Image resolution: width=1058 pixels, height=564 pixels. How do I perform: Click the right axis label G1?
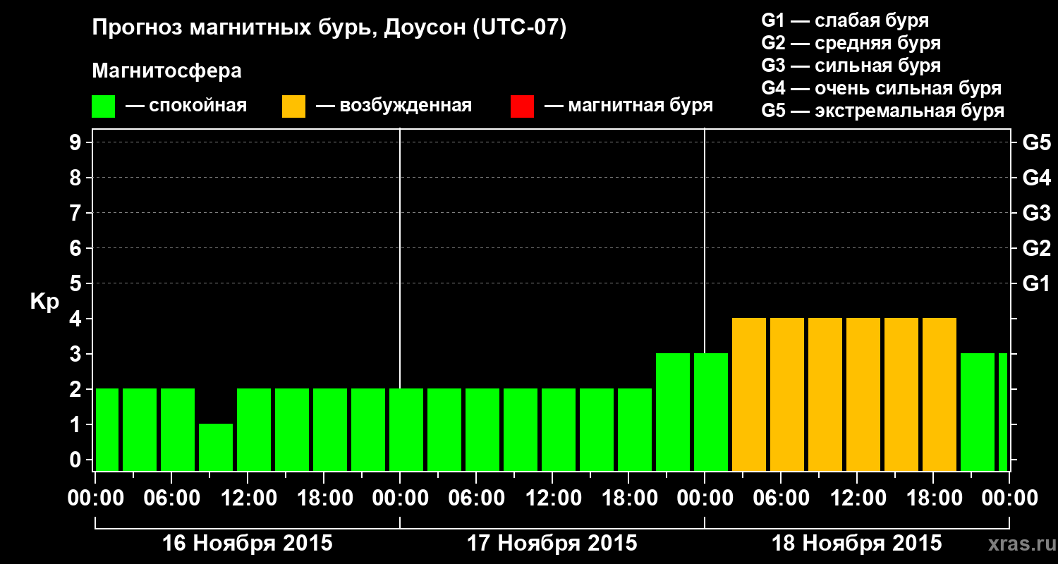pyautogui.click(x=1036, y=283)
